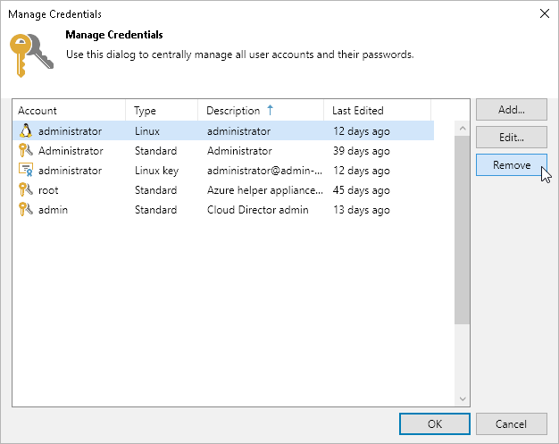Sort by Last Edited column header

coord(377,111)
